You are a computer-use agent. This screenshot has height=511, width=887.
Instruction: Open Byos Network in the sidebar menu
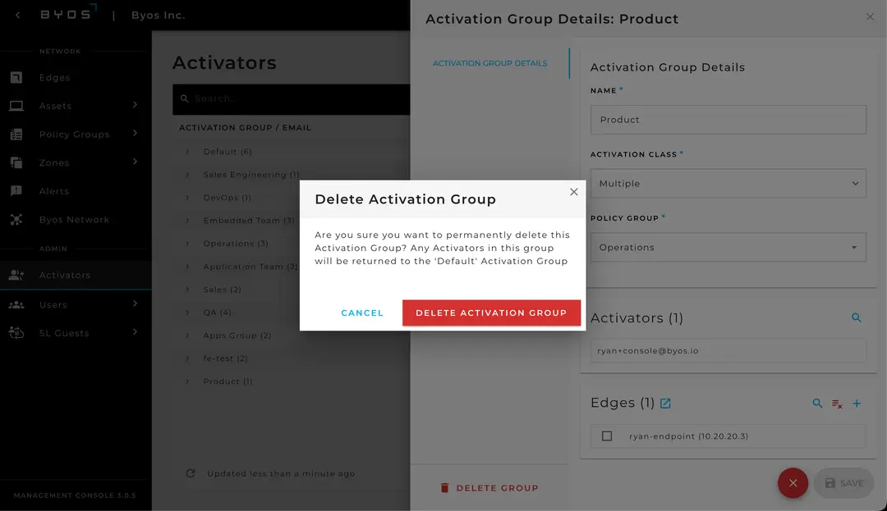pos(74,220)
